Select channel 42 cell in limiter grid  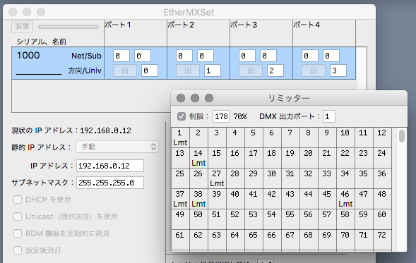tap(272, 199)
